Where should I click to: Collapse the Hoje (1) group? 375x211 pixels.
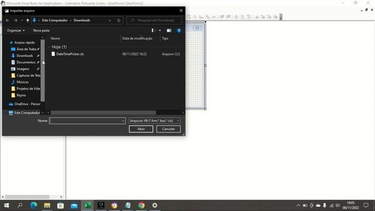tap(49, 47)
